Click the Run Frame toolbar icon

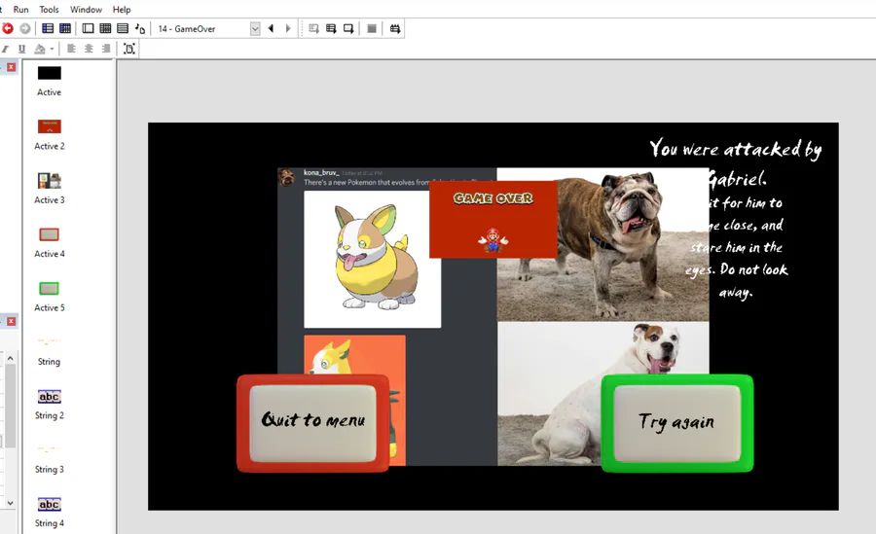tap(348, 28)
